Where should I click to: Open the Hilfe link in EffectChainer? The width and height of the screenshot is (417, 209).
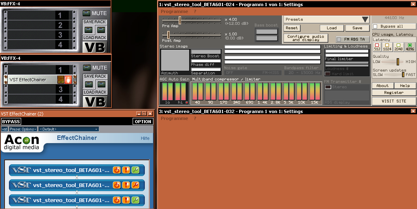(x=145, y=138)
